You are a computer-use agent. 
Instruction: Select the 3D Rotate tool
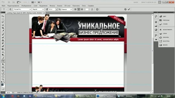3,71
